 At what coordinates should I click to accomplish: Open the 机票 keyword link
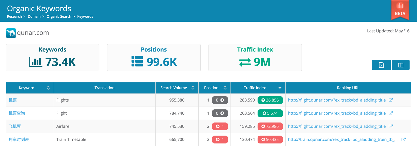(13, 100)
